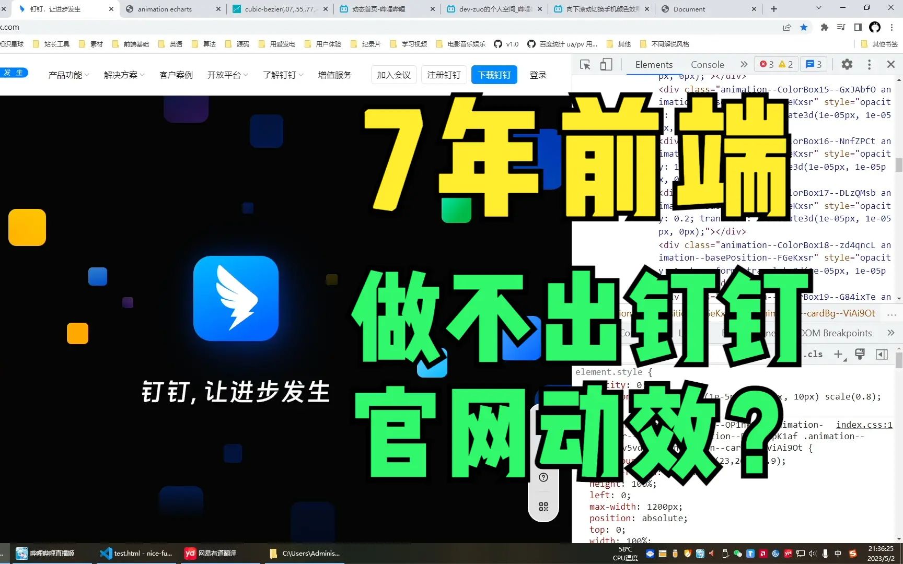Viewport: 903px width, 564px height.
Task: Click the 加入会议 button
Action: point(394,75)
